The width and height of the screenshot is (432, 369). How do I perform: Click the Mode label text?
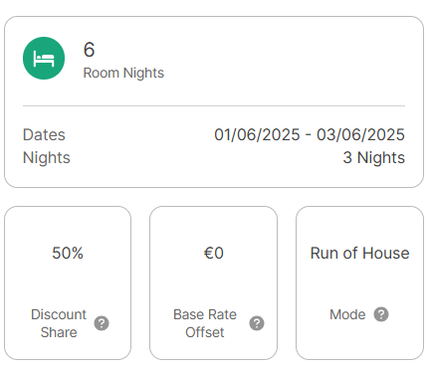point(347,314)
